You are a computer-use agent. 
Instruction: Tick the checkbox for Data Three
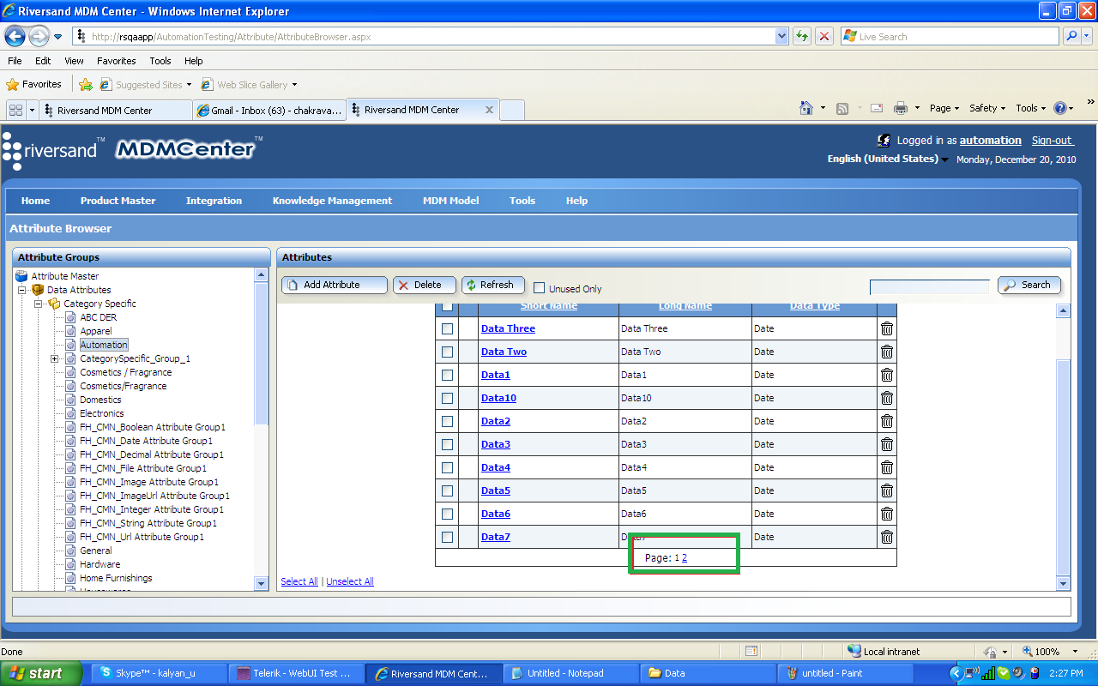[447, 328]
